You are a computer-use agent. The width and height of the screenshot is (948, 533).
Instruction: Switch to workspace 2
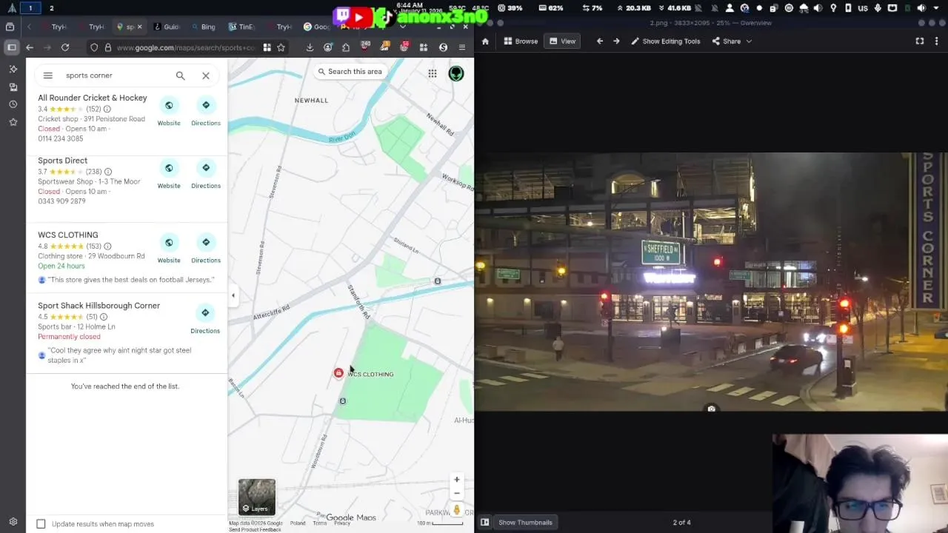(x=51, y=8)
